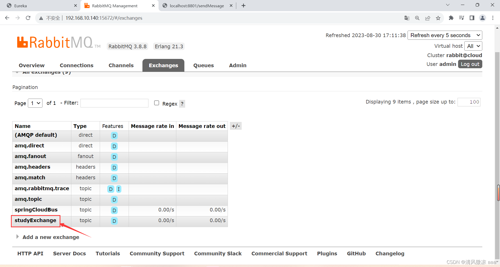Enable the Regex filter checkbox

point(157,103)
